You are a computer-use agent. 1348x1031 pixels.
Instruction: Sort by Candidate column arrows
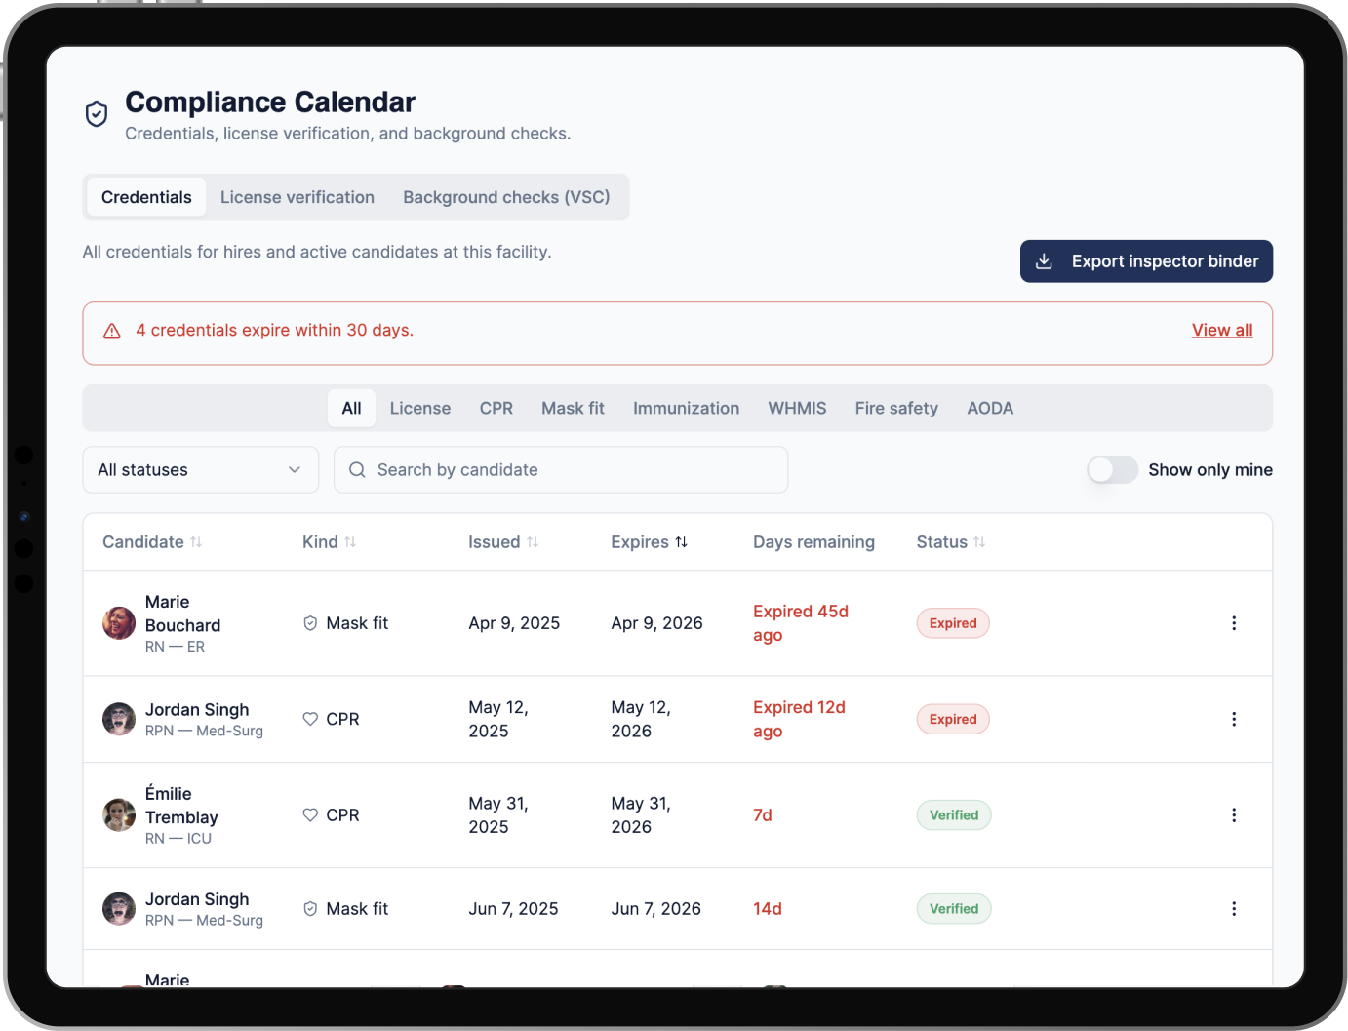(196, 542)
